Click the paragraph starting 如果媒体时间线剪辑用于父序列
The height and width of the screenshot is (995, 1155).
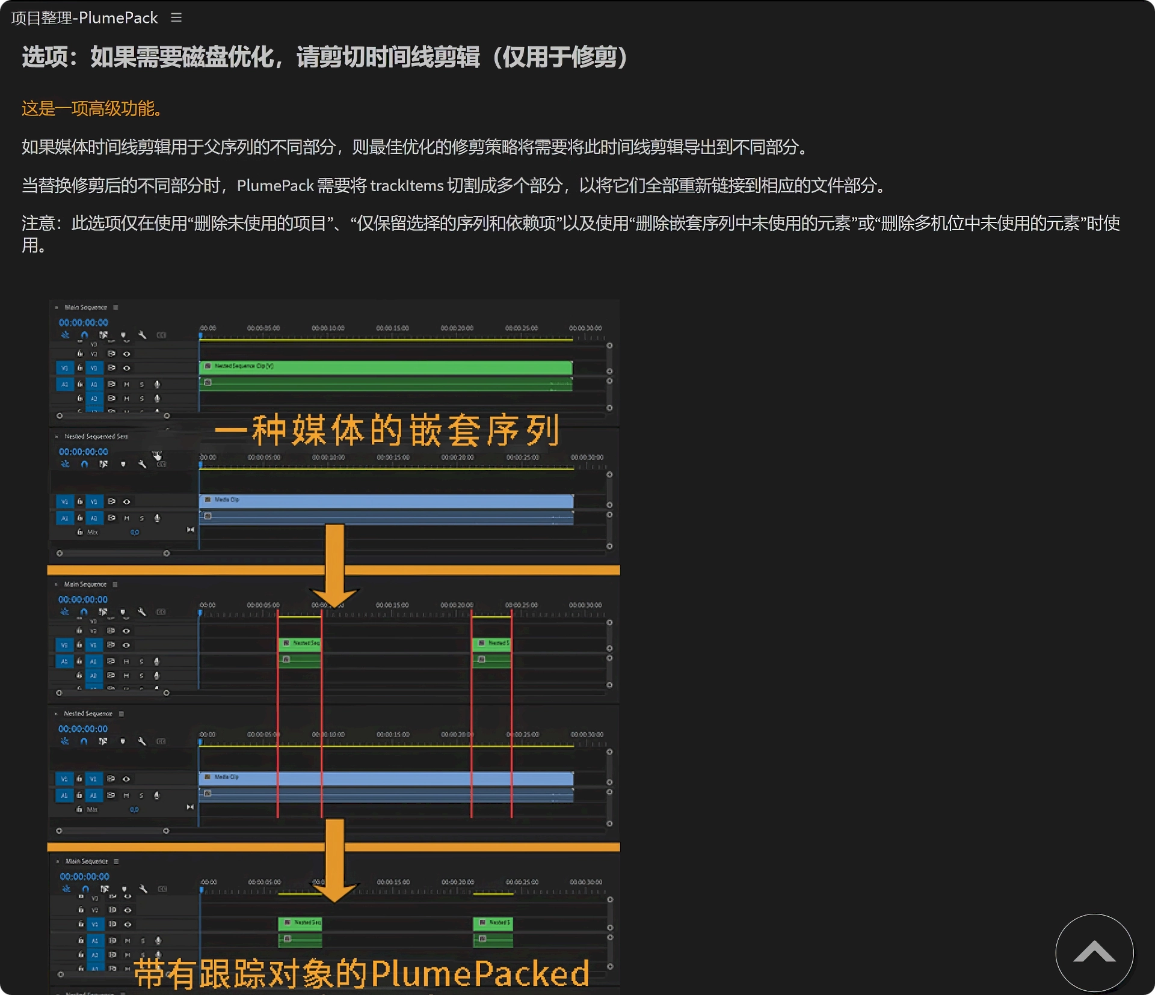(416, 147)
